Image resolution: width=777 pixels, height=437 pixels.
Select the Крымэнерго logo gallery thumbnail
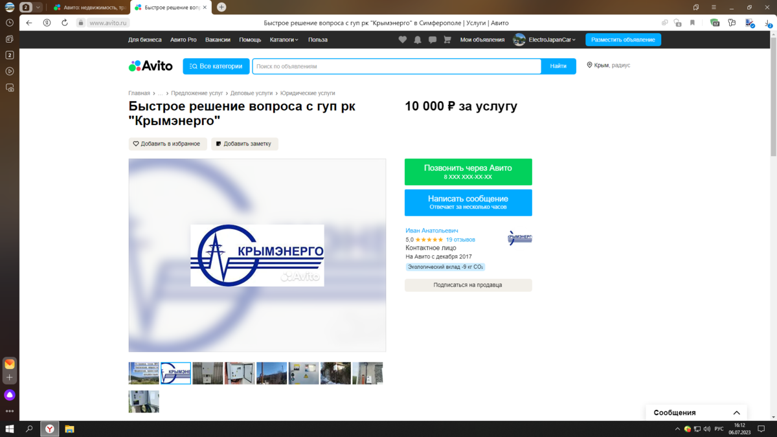[x=175, y=374]
